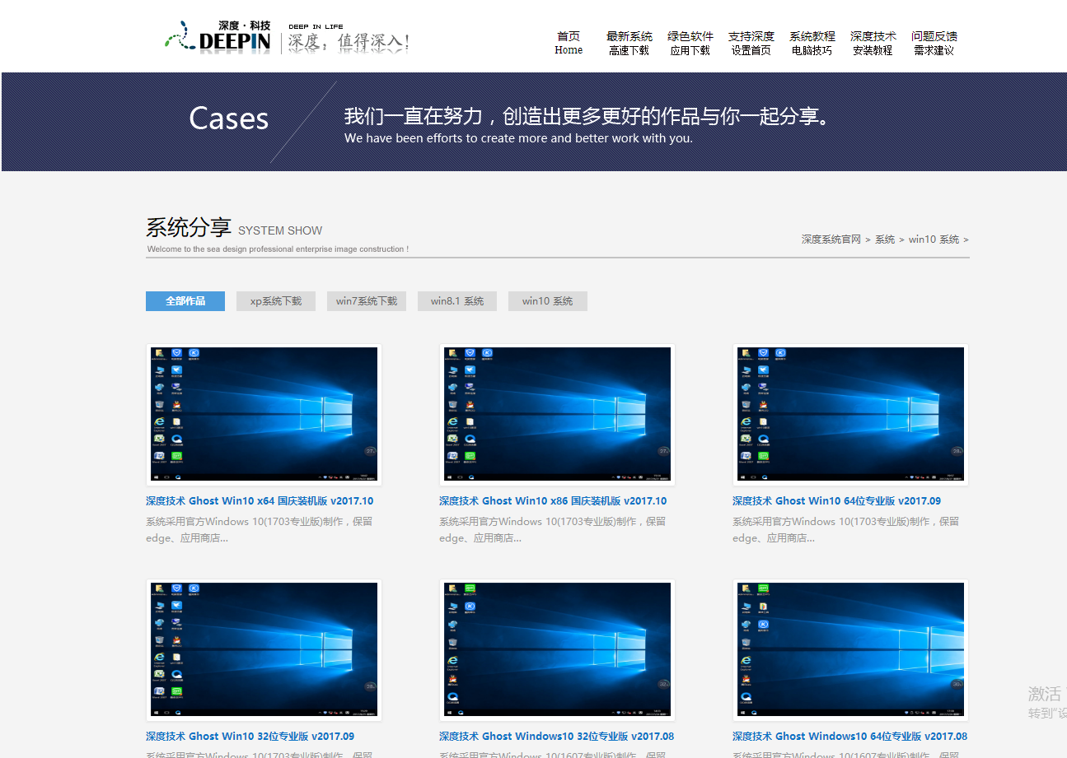
Task: Open Ghost Win10 x64 国庆装机版 v2017.10 title link
Action: 260,501
